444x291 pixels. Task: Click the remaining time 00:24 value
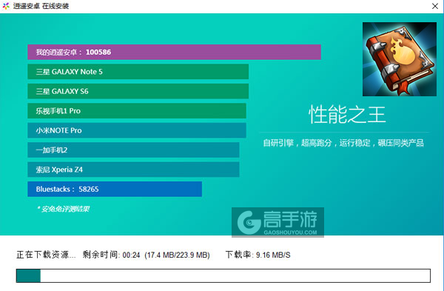[132, 255]
